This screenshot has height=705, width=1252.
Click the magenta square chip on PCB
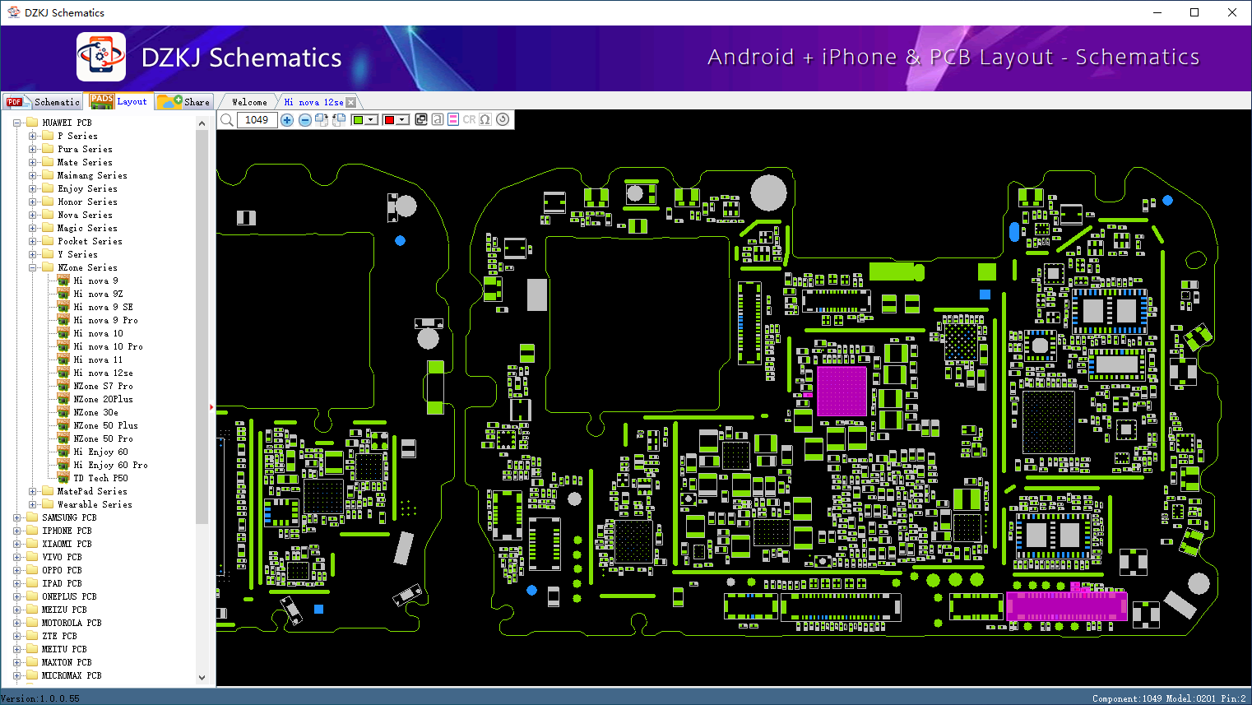pos(842,391)
